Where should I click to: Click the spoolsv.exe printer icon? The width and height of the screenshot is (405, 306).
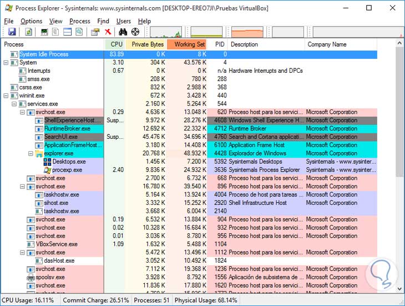tap(31, 277)
